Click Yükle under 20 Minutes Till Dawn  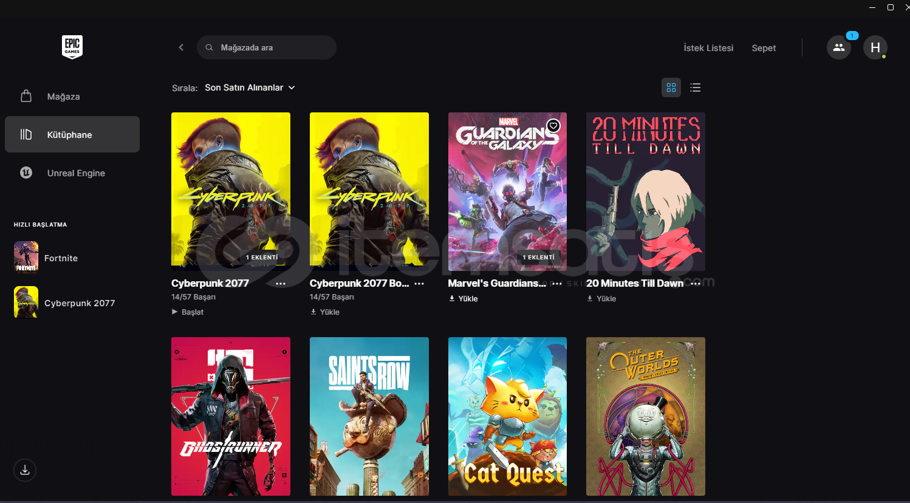point(602,298)
